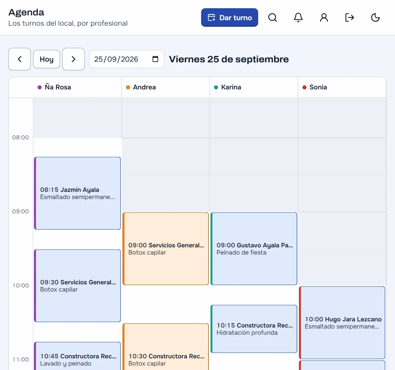Jump to today with Hoy button
This screenshot has width=395, height=370.
click(47, 59)
